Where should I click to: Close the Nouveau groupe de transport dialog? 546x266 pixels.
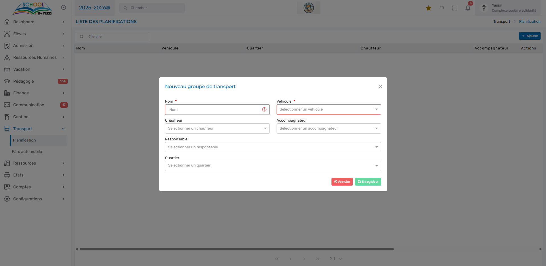click(380, 86)
